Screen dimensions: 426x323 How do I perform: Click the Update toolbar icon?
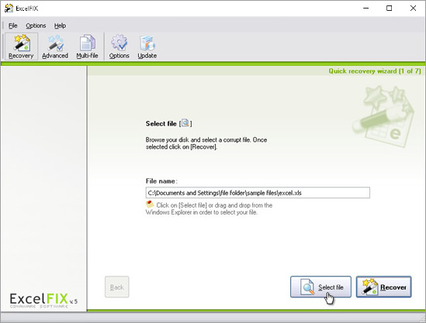[x=147, y=46]
